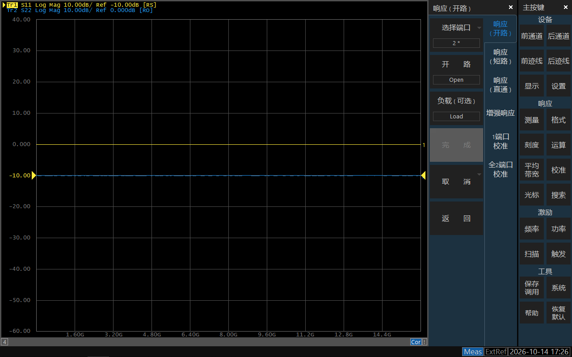The width and height of the screenshot is (572, 357).
Task: Switch to 前迹线
Action: 532,61
